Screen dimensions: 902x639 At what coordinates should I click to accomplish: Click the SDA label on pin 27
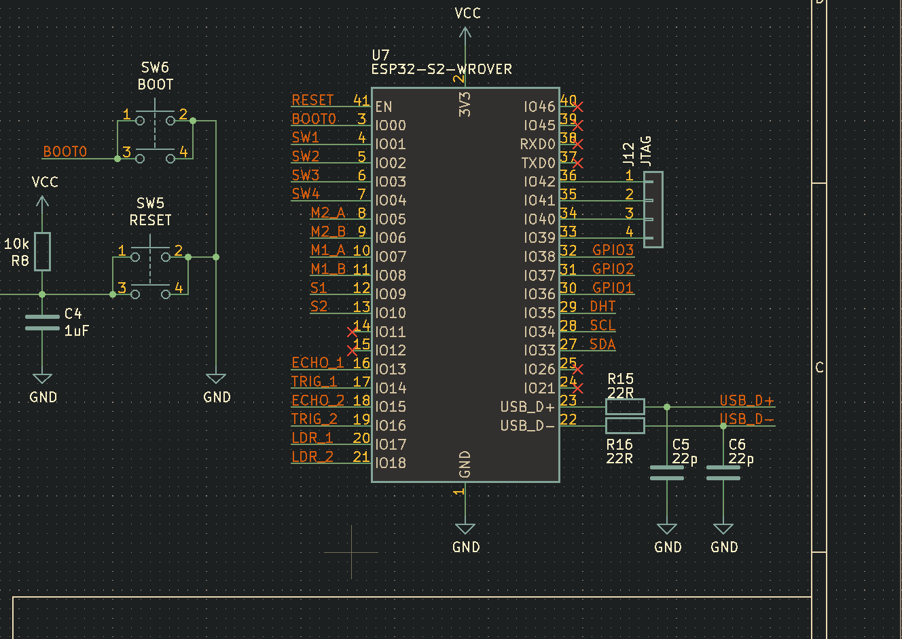coord(603,344)
